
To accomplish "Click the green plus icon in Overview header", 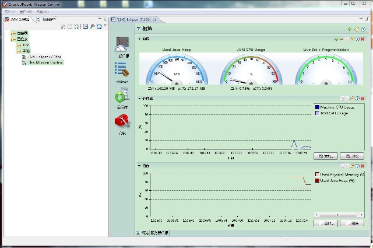I will tap(350, 29).
